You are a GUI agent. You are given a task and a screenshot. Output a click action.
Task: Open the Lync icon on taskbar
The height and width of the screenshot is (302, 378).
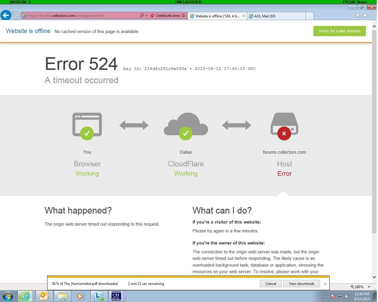coord(99,296)
